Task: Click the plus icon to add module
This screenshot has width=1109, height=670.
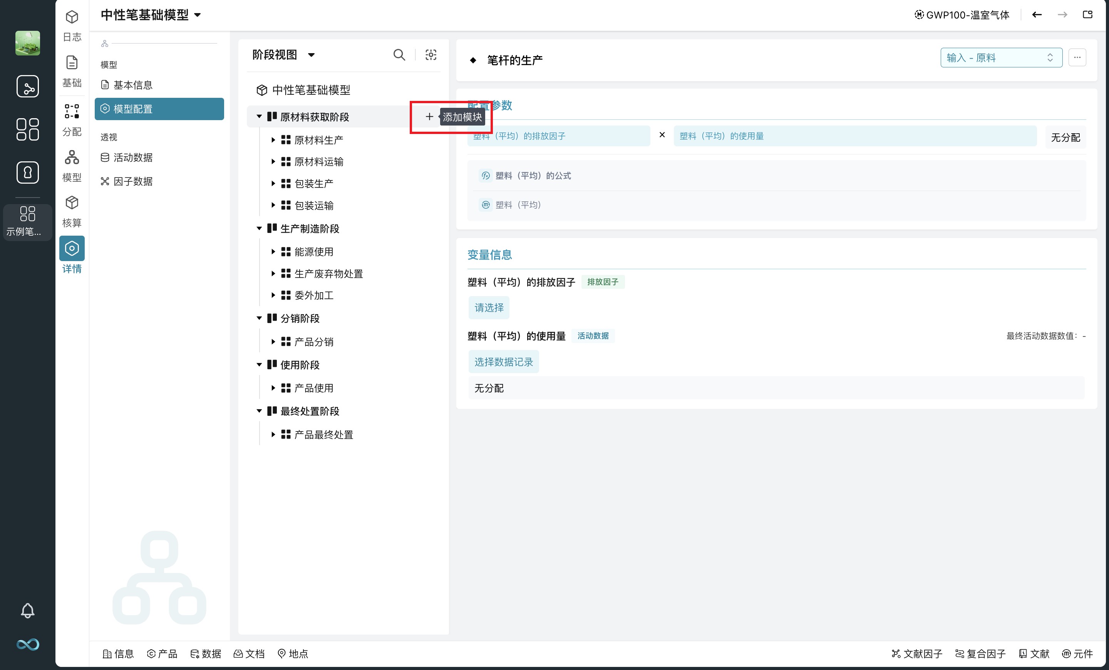Action: pos(429,117)
